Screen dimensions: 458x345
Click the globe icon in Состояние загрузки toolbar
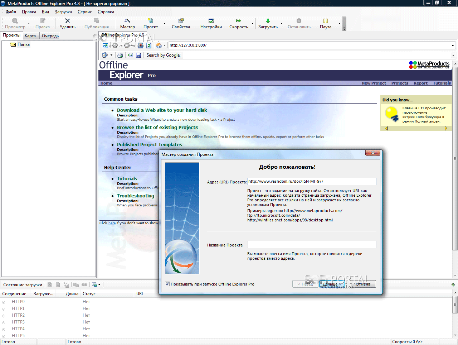[x=94, y=285]
